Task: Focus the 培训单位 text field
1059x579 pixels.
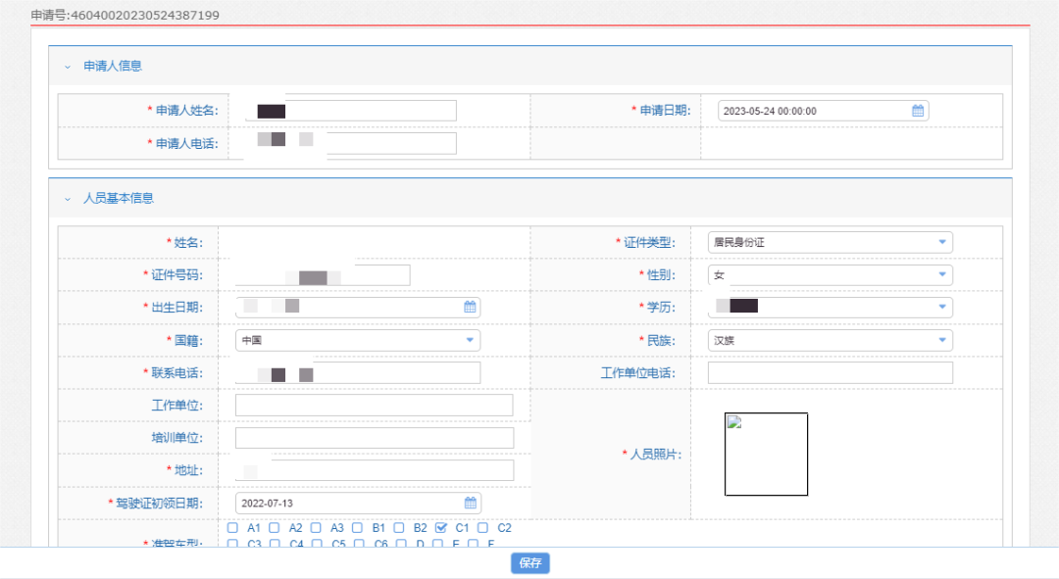Action: (374, 438)
